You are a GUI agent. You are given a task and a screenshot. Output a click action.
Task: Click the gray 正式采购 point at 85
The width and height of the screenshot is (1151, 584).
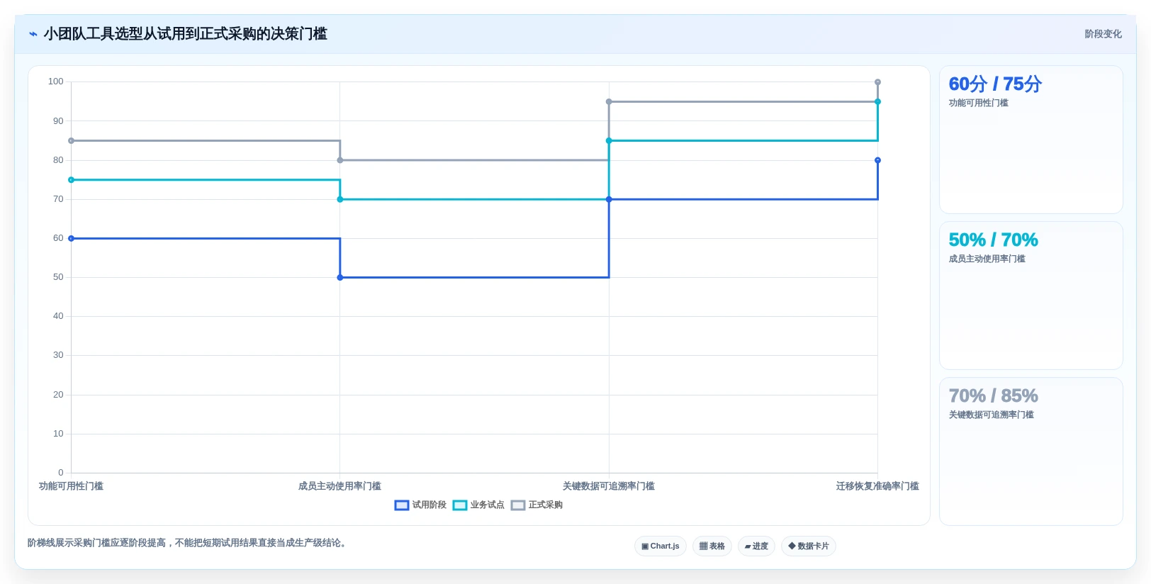pyautogui.click(x=71, y=141)
